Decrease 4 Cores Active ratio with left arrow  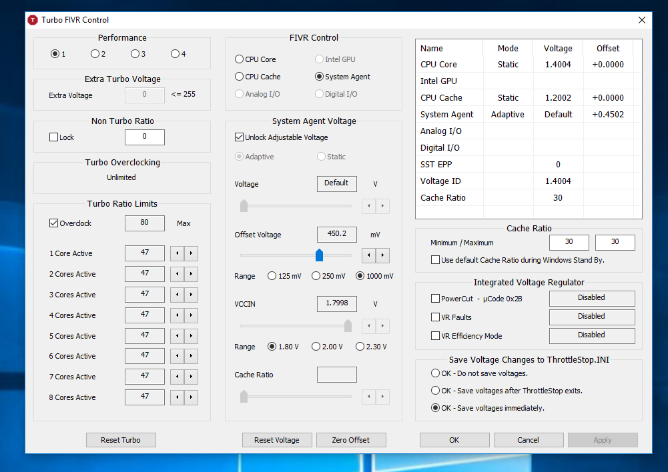(177, 315)
